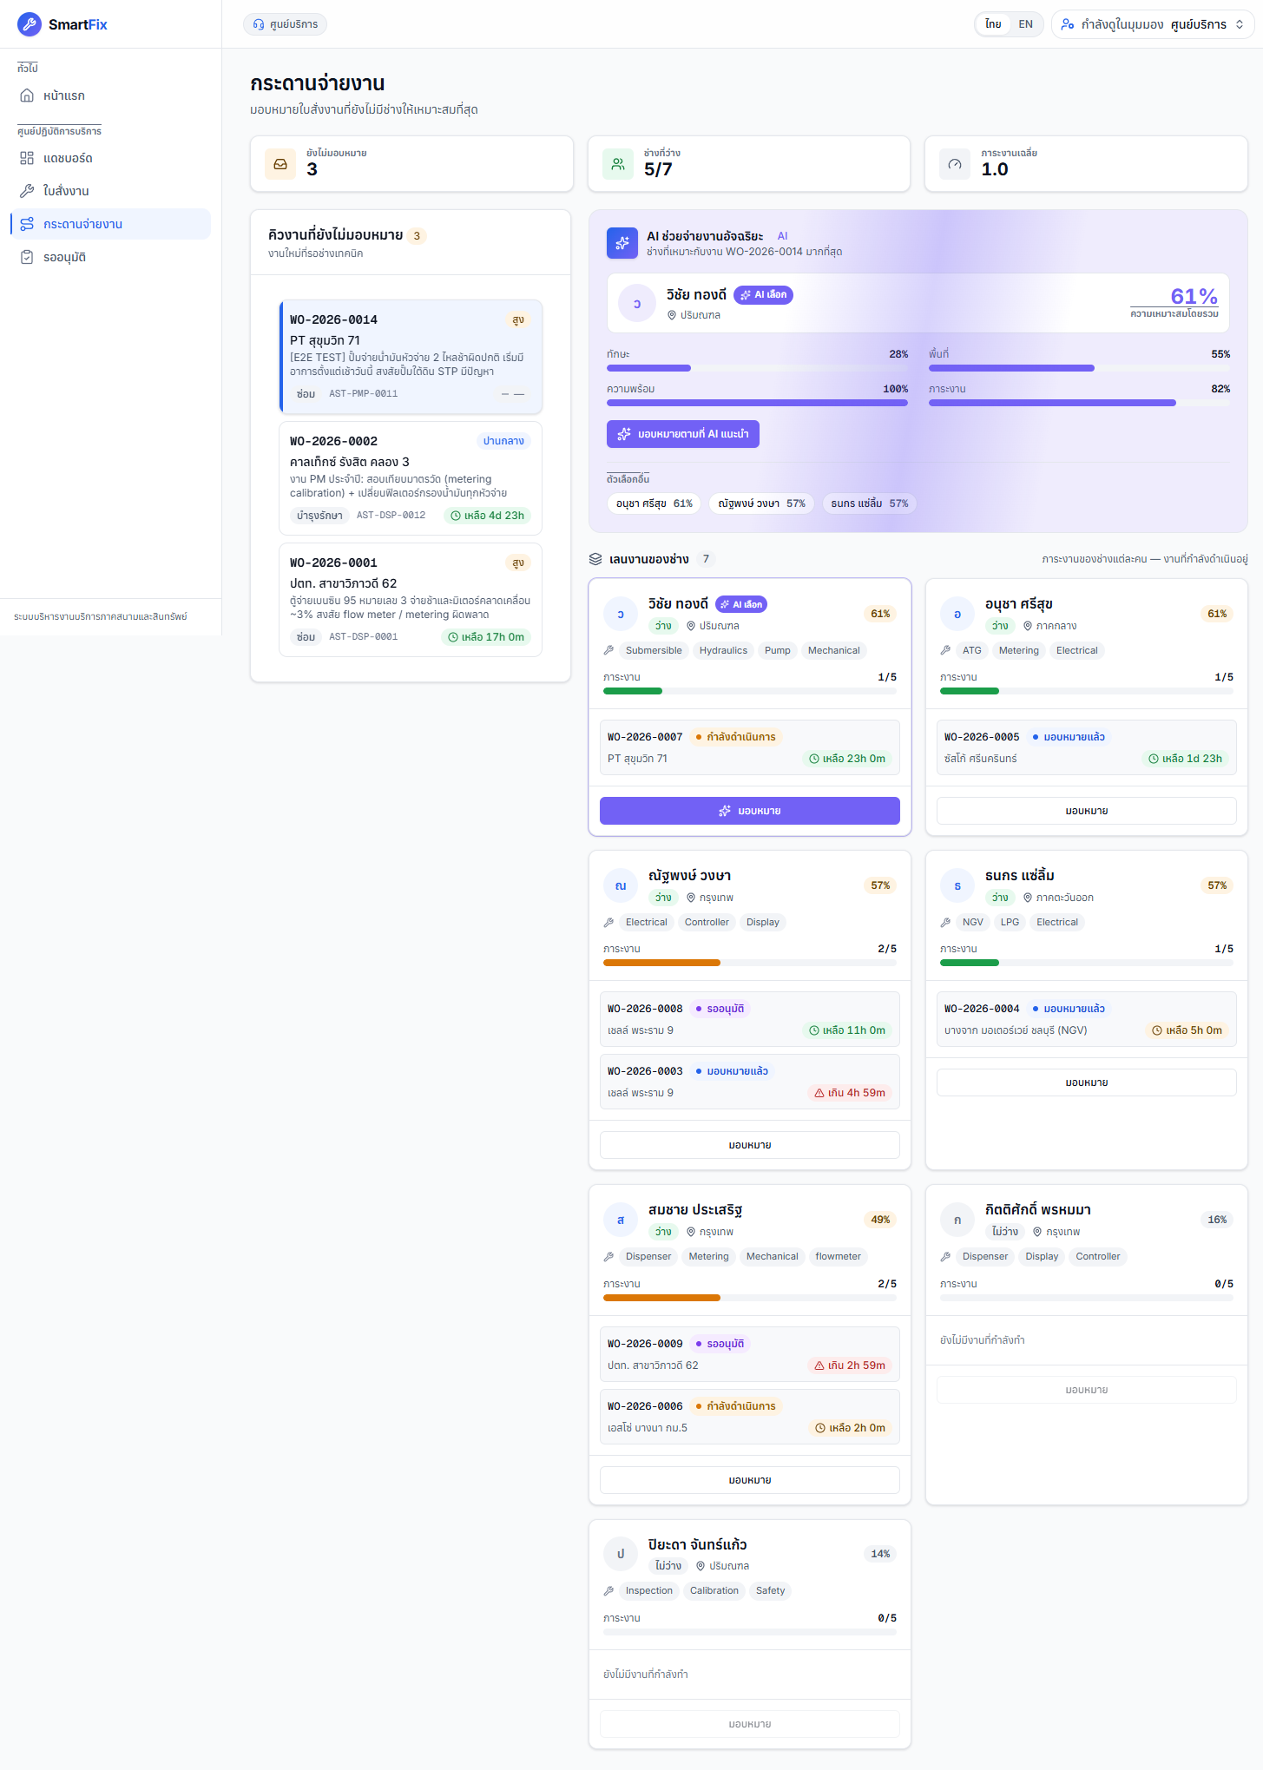Open job WO-2026-0004 บางจาก มอเตอร์เวย์
1263x1770 pixels.
(1087, 1019)
